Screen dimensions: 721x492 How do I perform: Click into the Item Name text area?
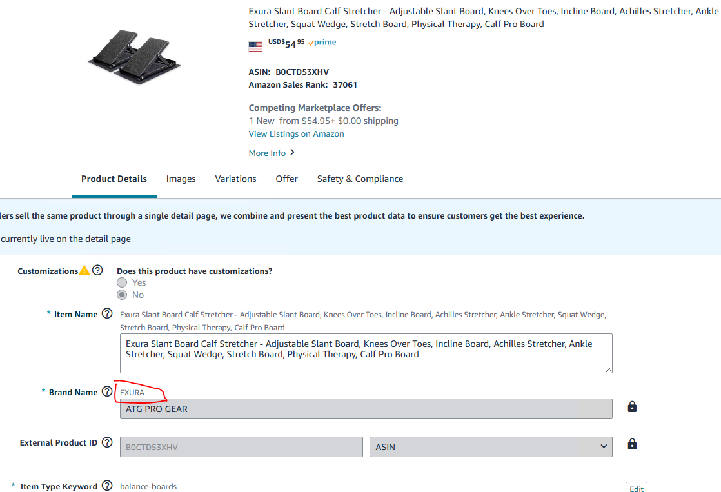tap(366, 353)
